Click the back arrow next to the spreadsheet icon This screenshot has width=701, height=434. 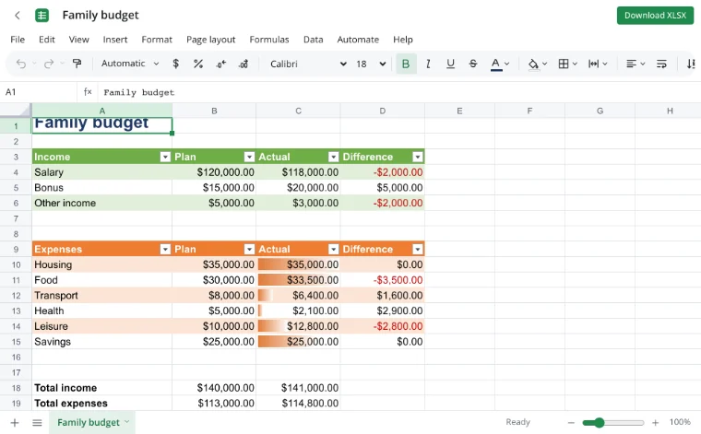click(x=18, y=16)
